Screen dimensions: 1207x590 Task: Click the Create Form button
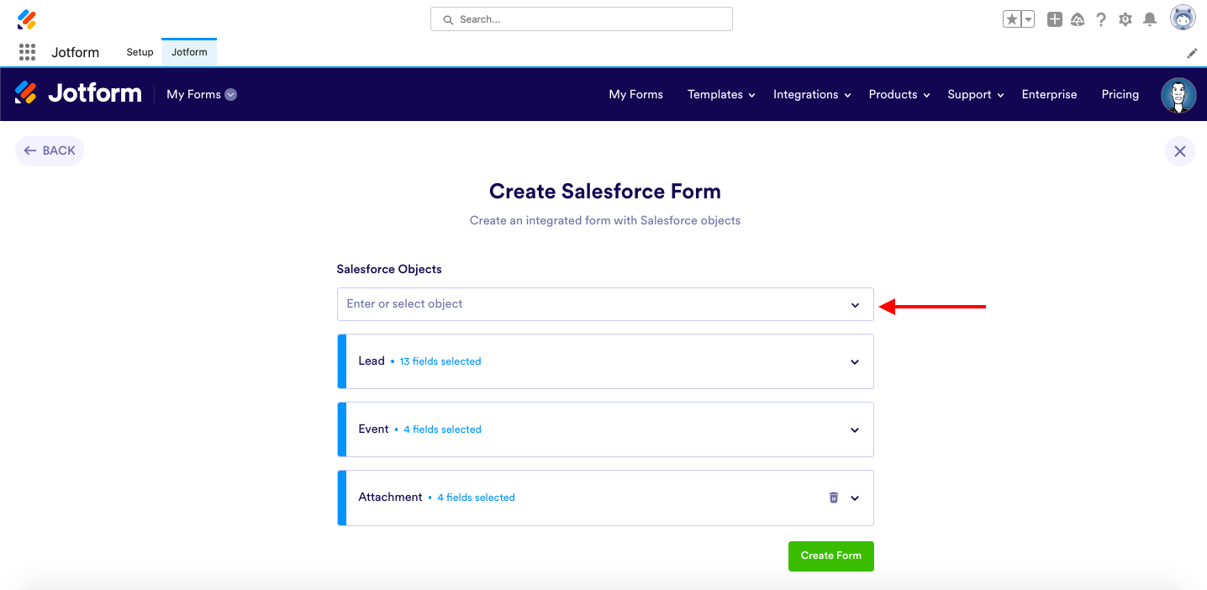[830, 556]
